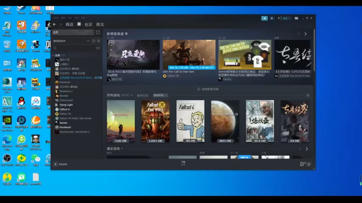The width and height of the screenshot is (362, 203).
Task: Switch to the 库 library tab
Action: (x=79, y=24)
